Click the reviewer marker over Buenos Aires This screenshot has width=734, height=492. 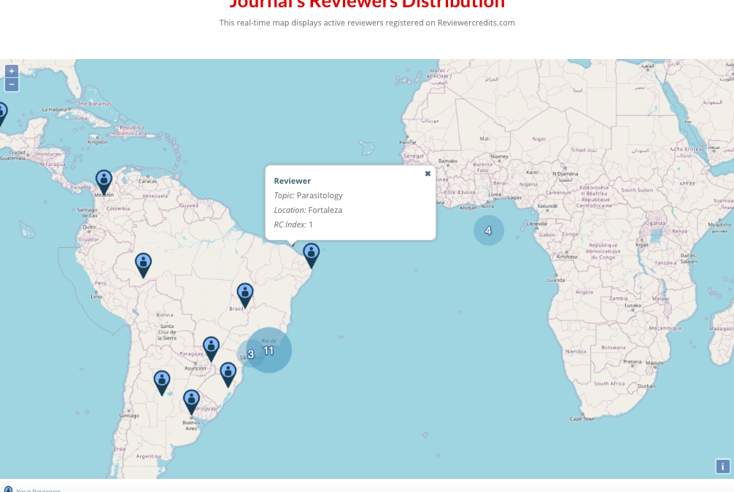pyautogui.click(x=191, y=402)
